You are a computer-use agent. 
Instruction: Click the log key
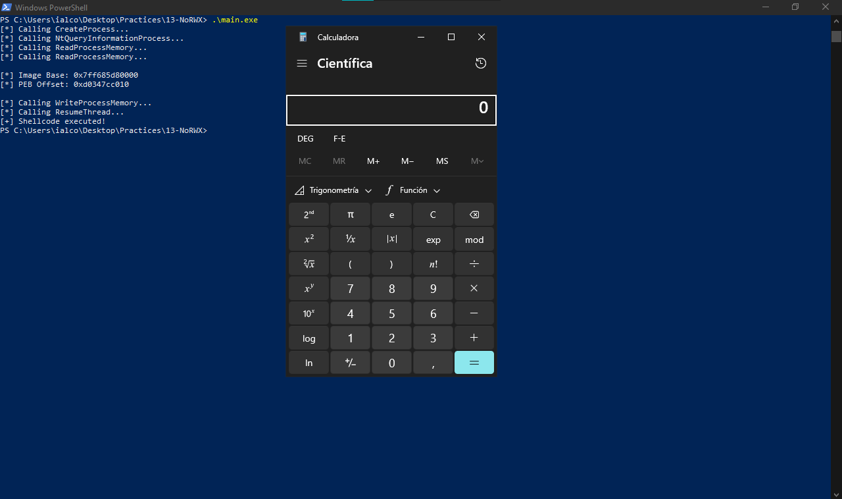coord(309,338)
